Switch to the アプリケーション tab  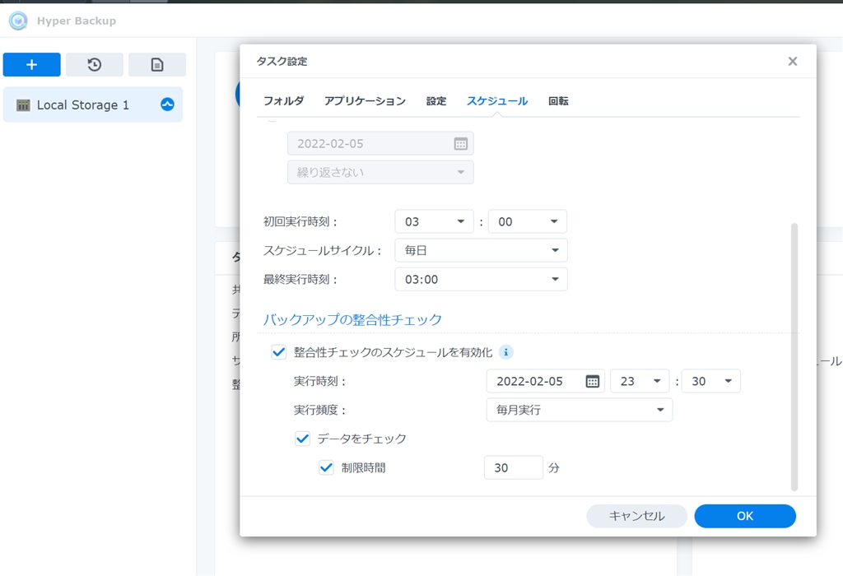pyautogui.click(x=365, y=101)
